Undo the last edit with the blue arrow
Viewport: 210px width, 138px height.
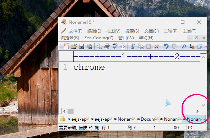(166, 46)
